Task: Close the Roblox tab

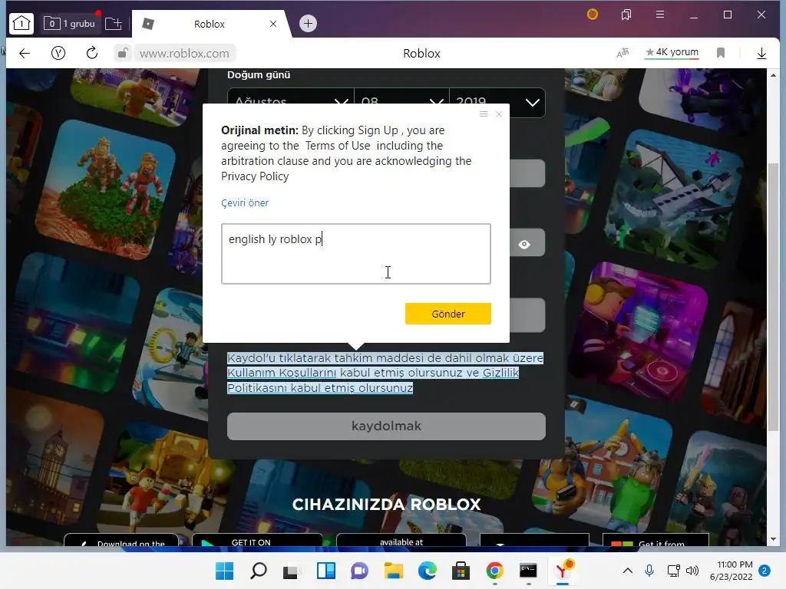Action: [x=273, y=24]
